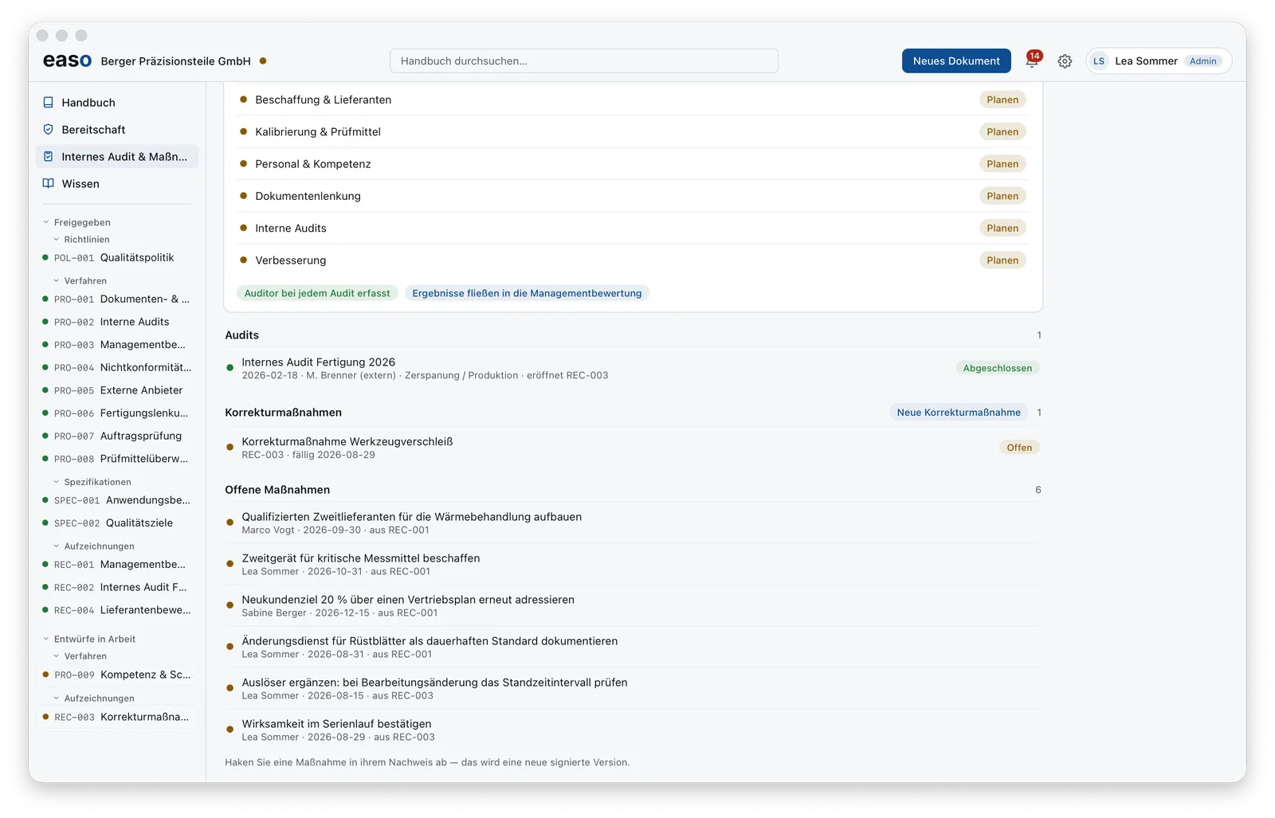
Task: Click Ergebnisse fließen in die Managementbewertung tag
Action: tap(527, 293)
